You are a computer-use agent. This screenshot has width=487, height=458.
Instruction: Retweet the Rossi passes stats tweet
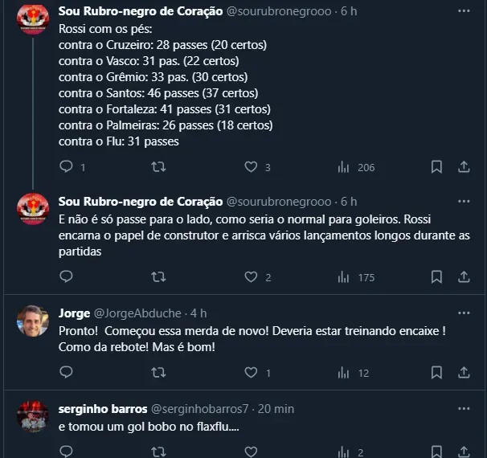tap(159, 167)
